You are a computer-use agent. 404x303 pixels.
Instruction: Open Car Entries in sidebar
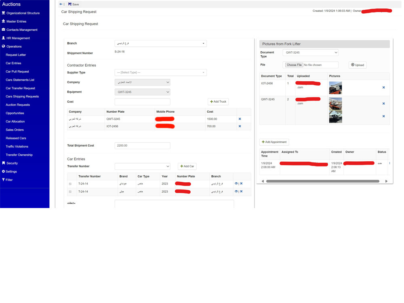pyautogui.click(x=13, y=63)
